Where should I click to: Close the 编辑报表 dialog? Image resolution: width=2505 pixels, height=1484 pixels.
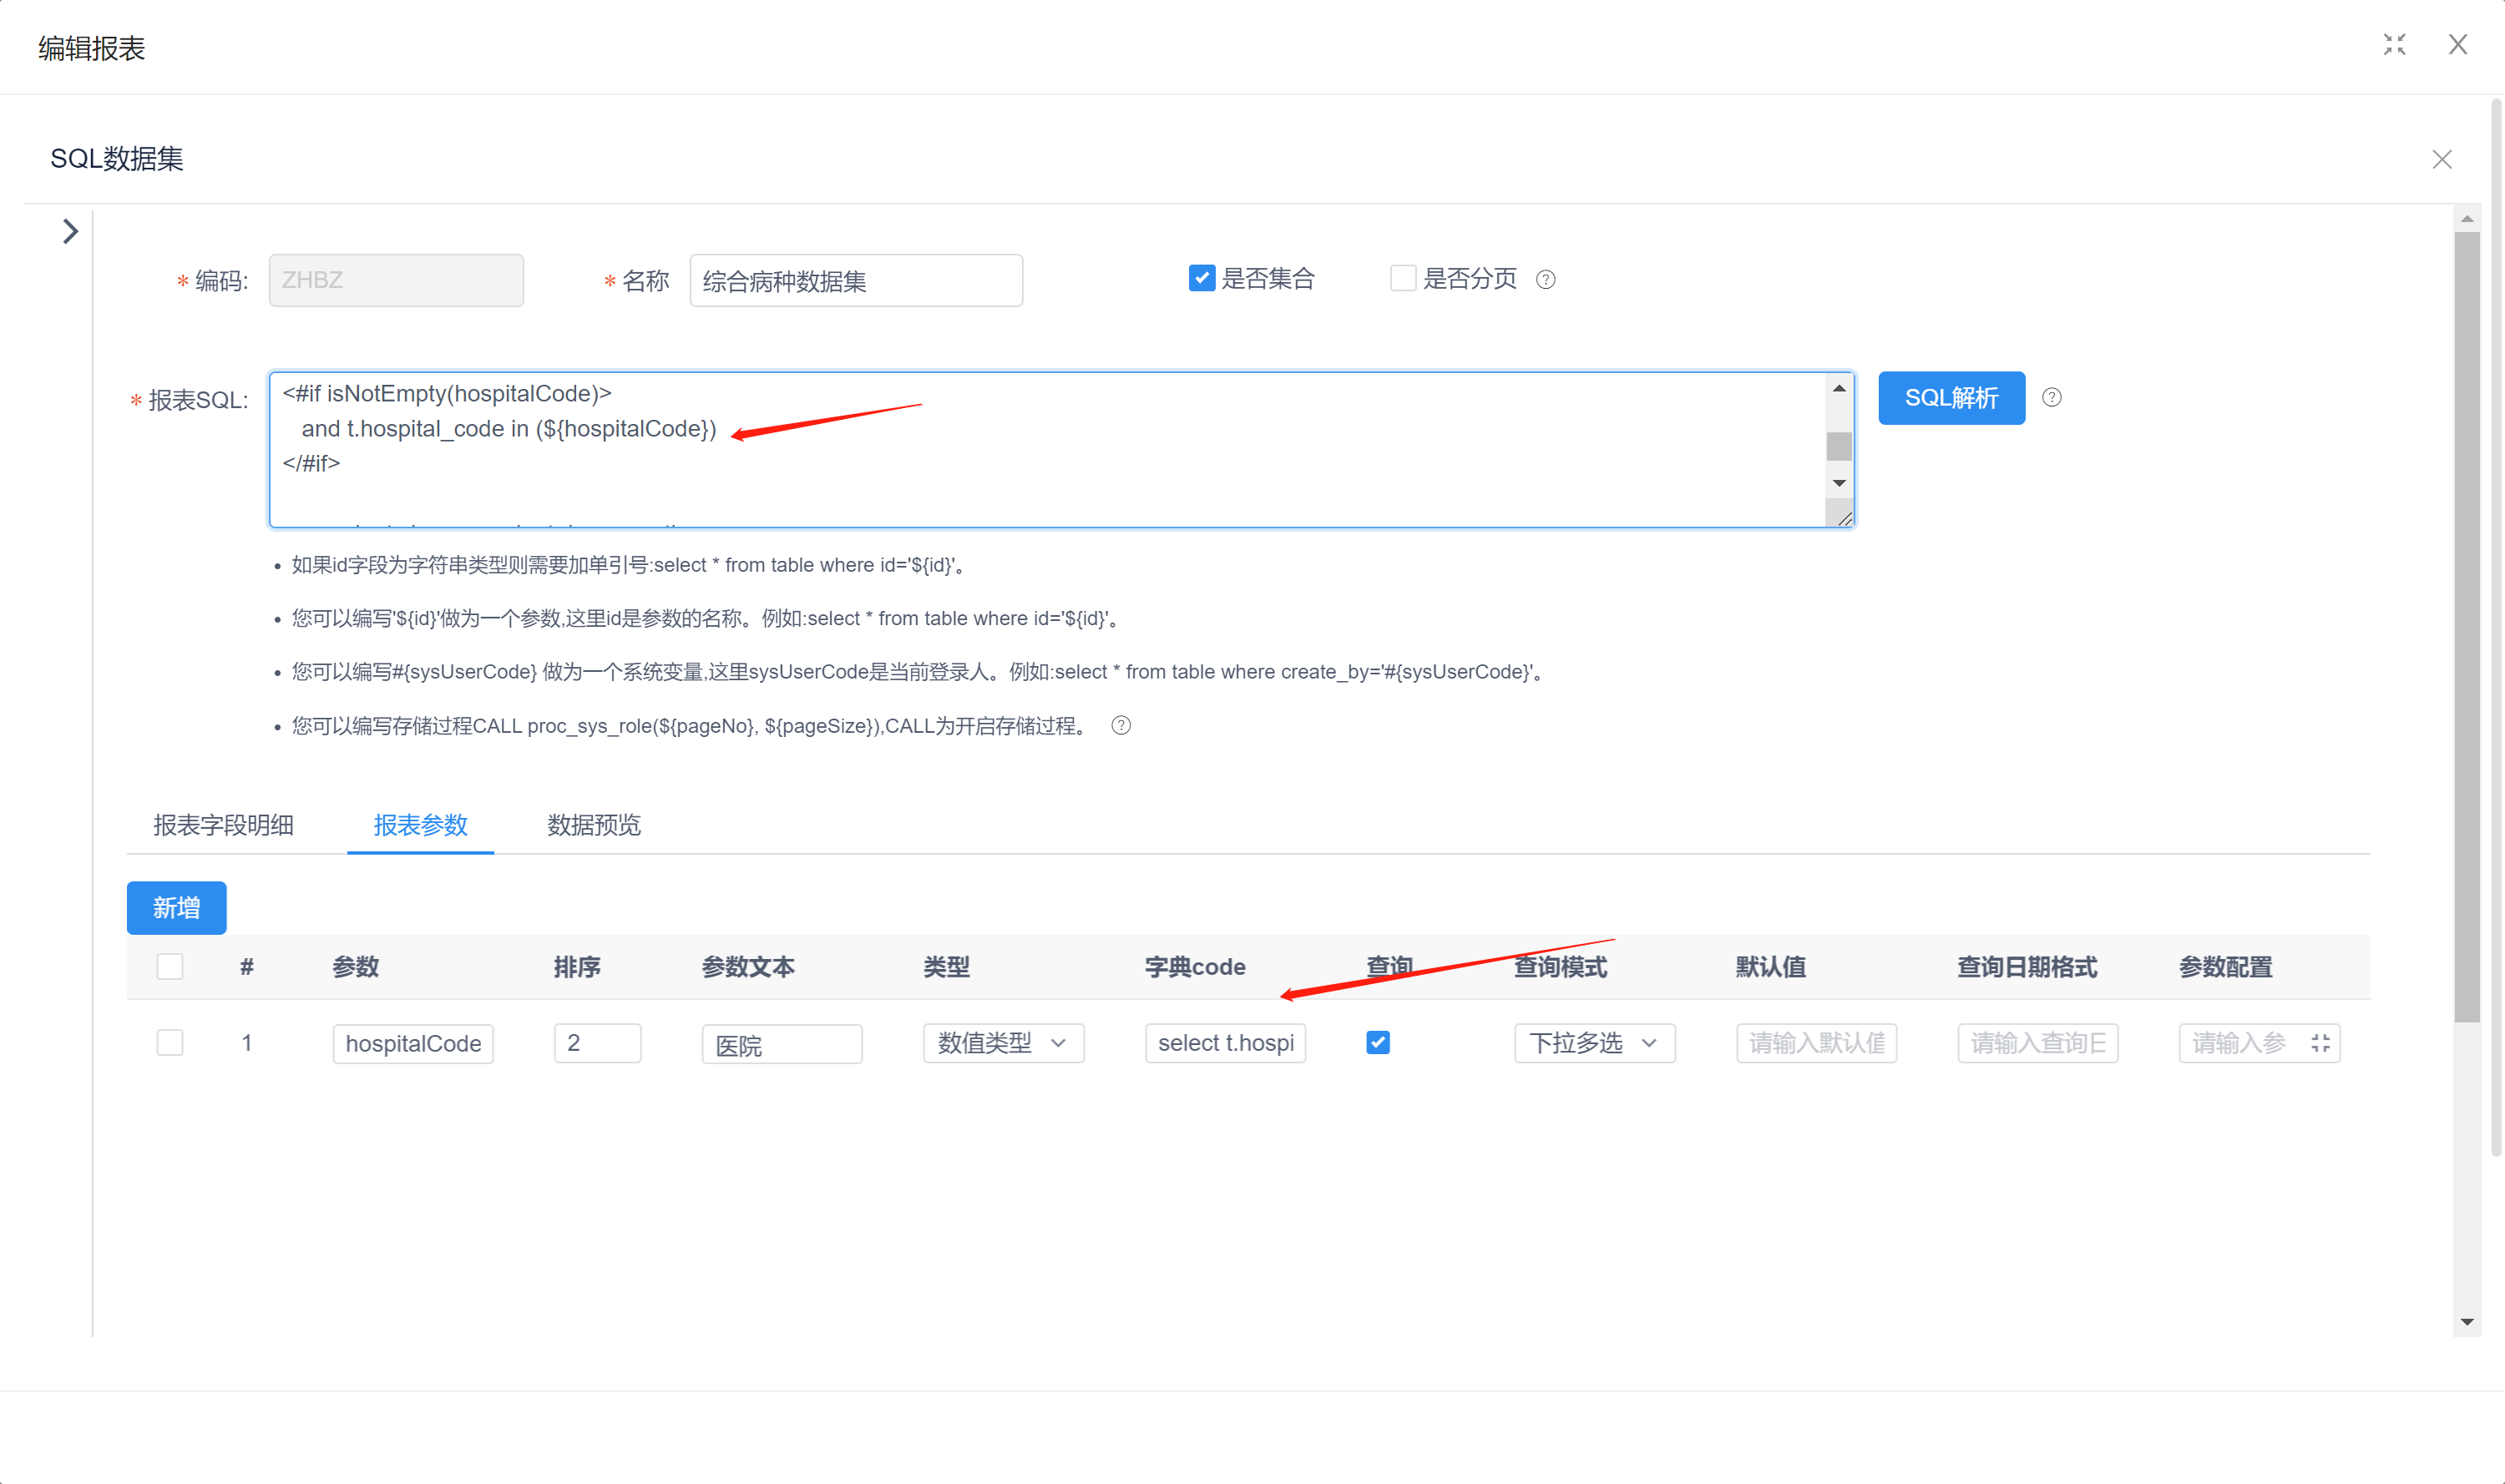pyautogui.click(x=2458, y=45)
